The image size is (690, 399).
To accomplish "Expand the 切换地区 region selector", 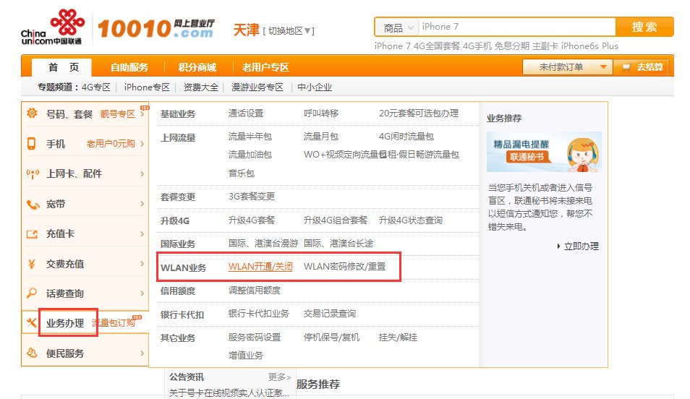I will 289,31.
